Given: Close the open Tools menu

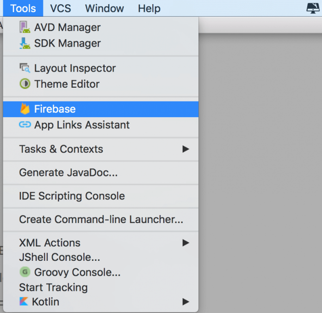Looking at the screenshot, I should tap(22, 8).
